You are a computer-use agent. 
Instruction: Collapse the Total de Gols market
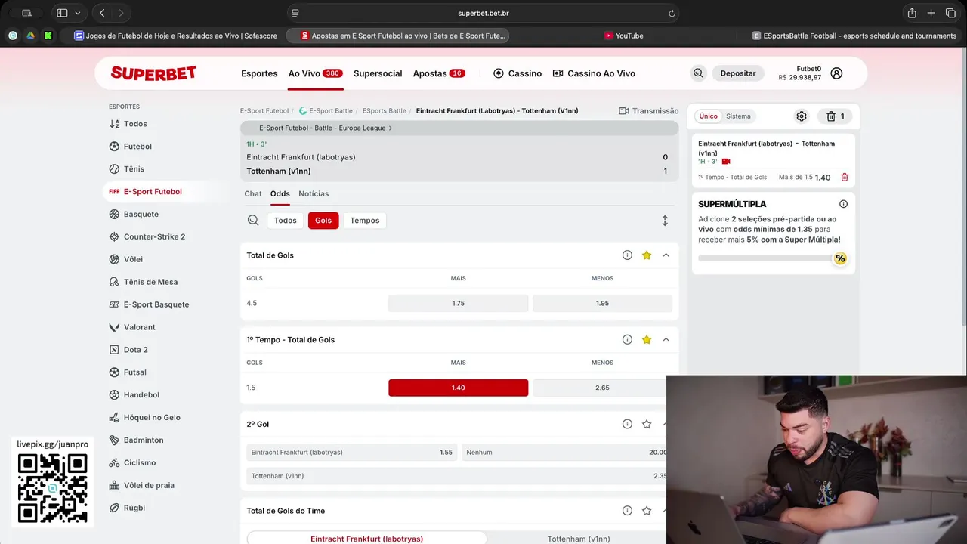pos(666,255)
